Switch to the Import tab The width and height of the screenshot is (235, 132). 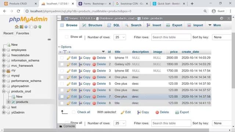coord(195,25)
